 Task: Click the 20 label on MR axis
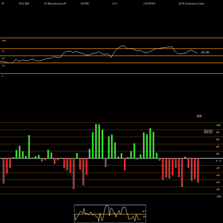click(x=218, y=154)
